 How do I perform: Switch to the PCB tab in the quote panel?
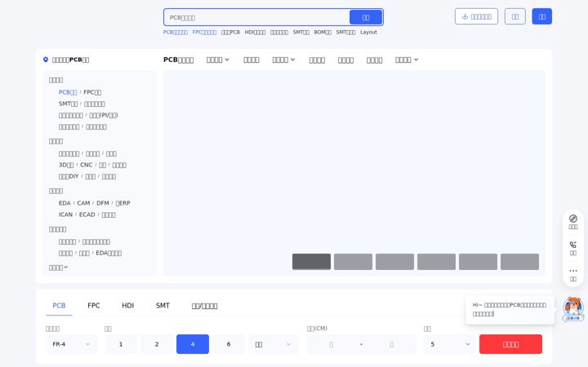pyautogui.click(x=59, y=306)
